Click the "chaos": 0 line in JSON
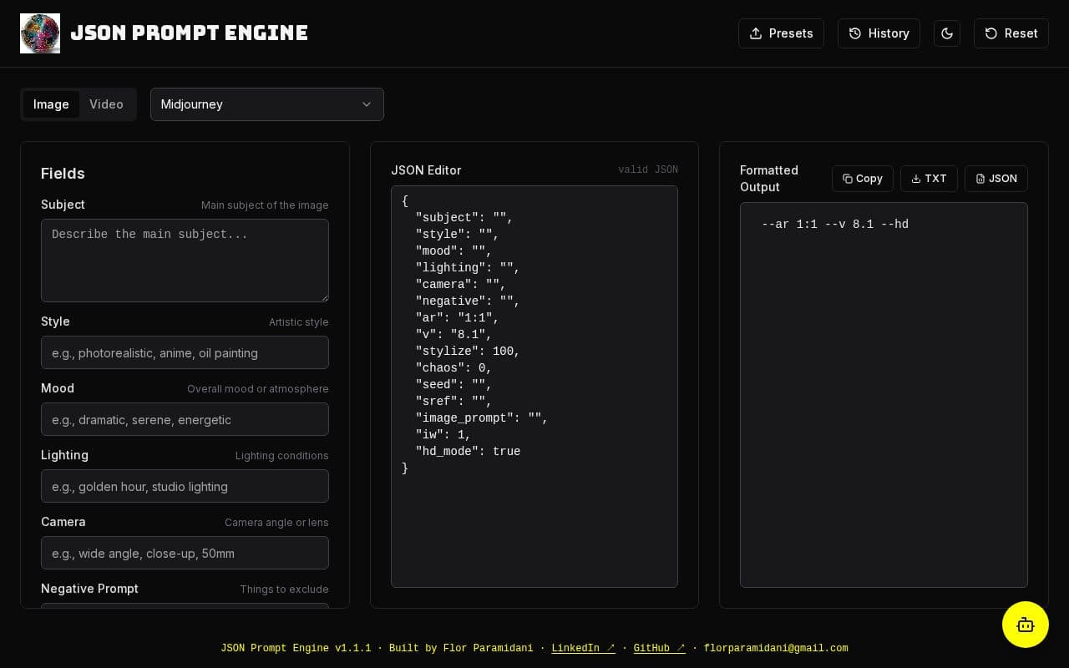This screenshot has width=1069, height=668. tap(453, 368)
